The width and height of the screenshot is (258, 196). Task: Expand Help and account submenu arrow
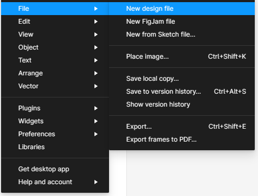(96, 182)
